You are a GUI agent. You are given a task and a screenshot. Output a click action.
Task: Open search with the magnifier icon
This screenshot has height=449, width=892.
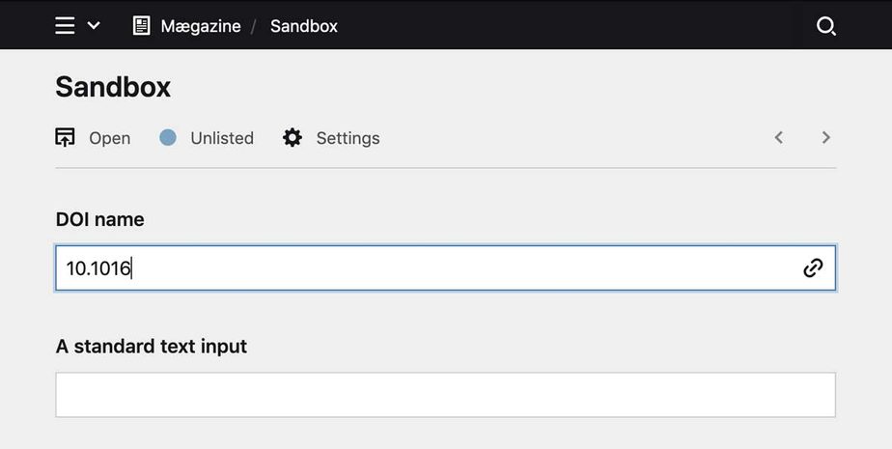coord(825,26)
